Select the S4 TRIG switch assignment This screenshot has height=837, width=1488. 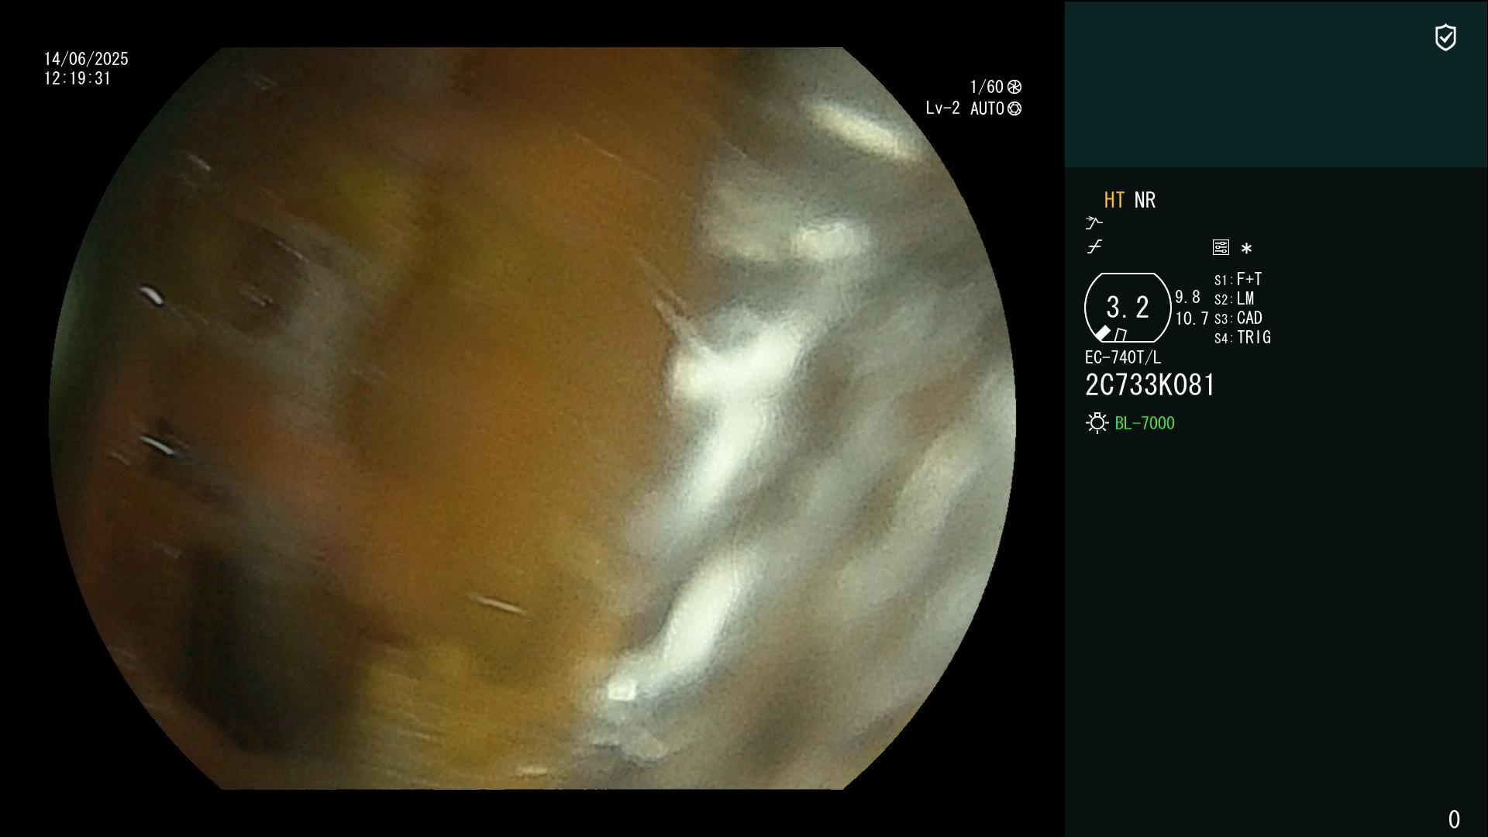1242,337
